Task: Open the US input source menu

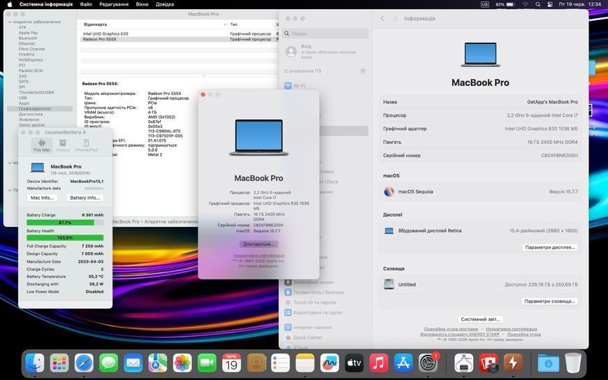Action: [x=485, y=4]
